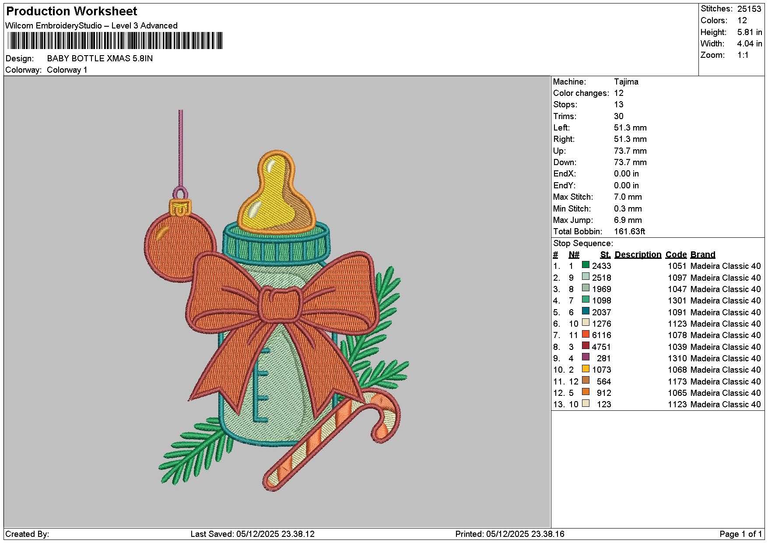The width and height of the screenshot is (768, 543).
Task: Click the pale green swatch for stop 2
Action: pyautogui.click(x=586, y=277)
